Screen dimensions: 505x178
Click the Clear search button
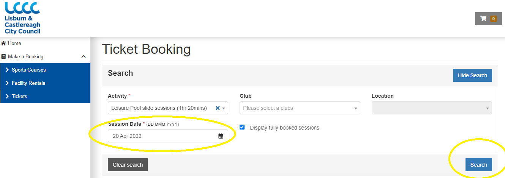(128, 165)
